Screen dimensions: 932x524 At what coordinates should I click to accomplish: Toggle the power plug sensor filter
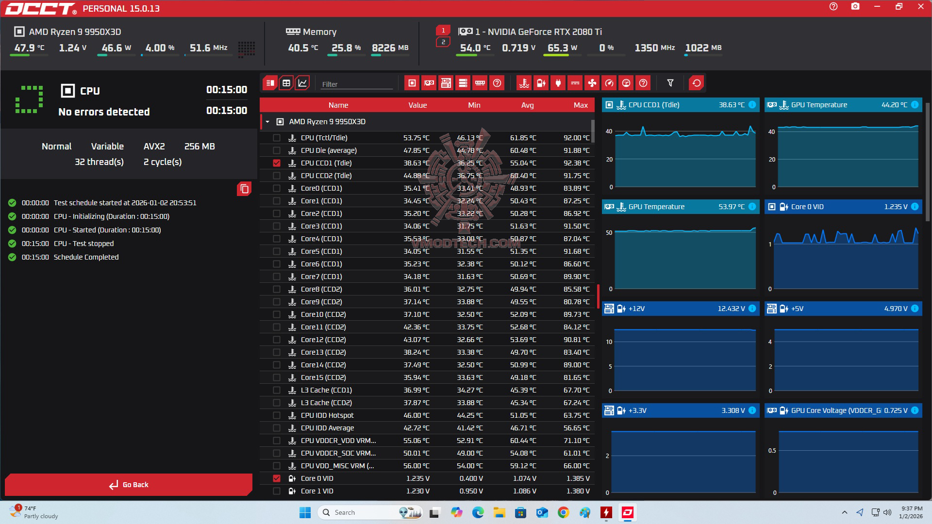pos(558,83)
